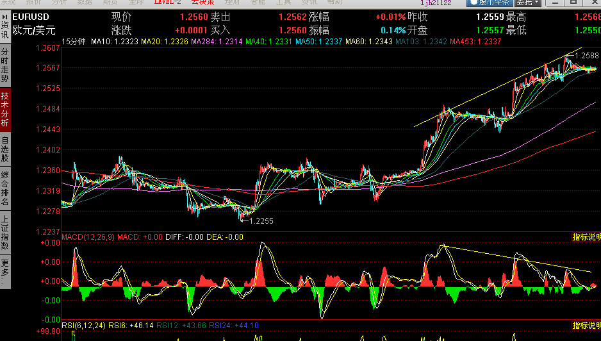Select the MA60: 1.2343 indicator label
The height and width of the screenshot is (341, 601).
click(x=368, y=42)
